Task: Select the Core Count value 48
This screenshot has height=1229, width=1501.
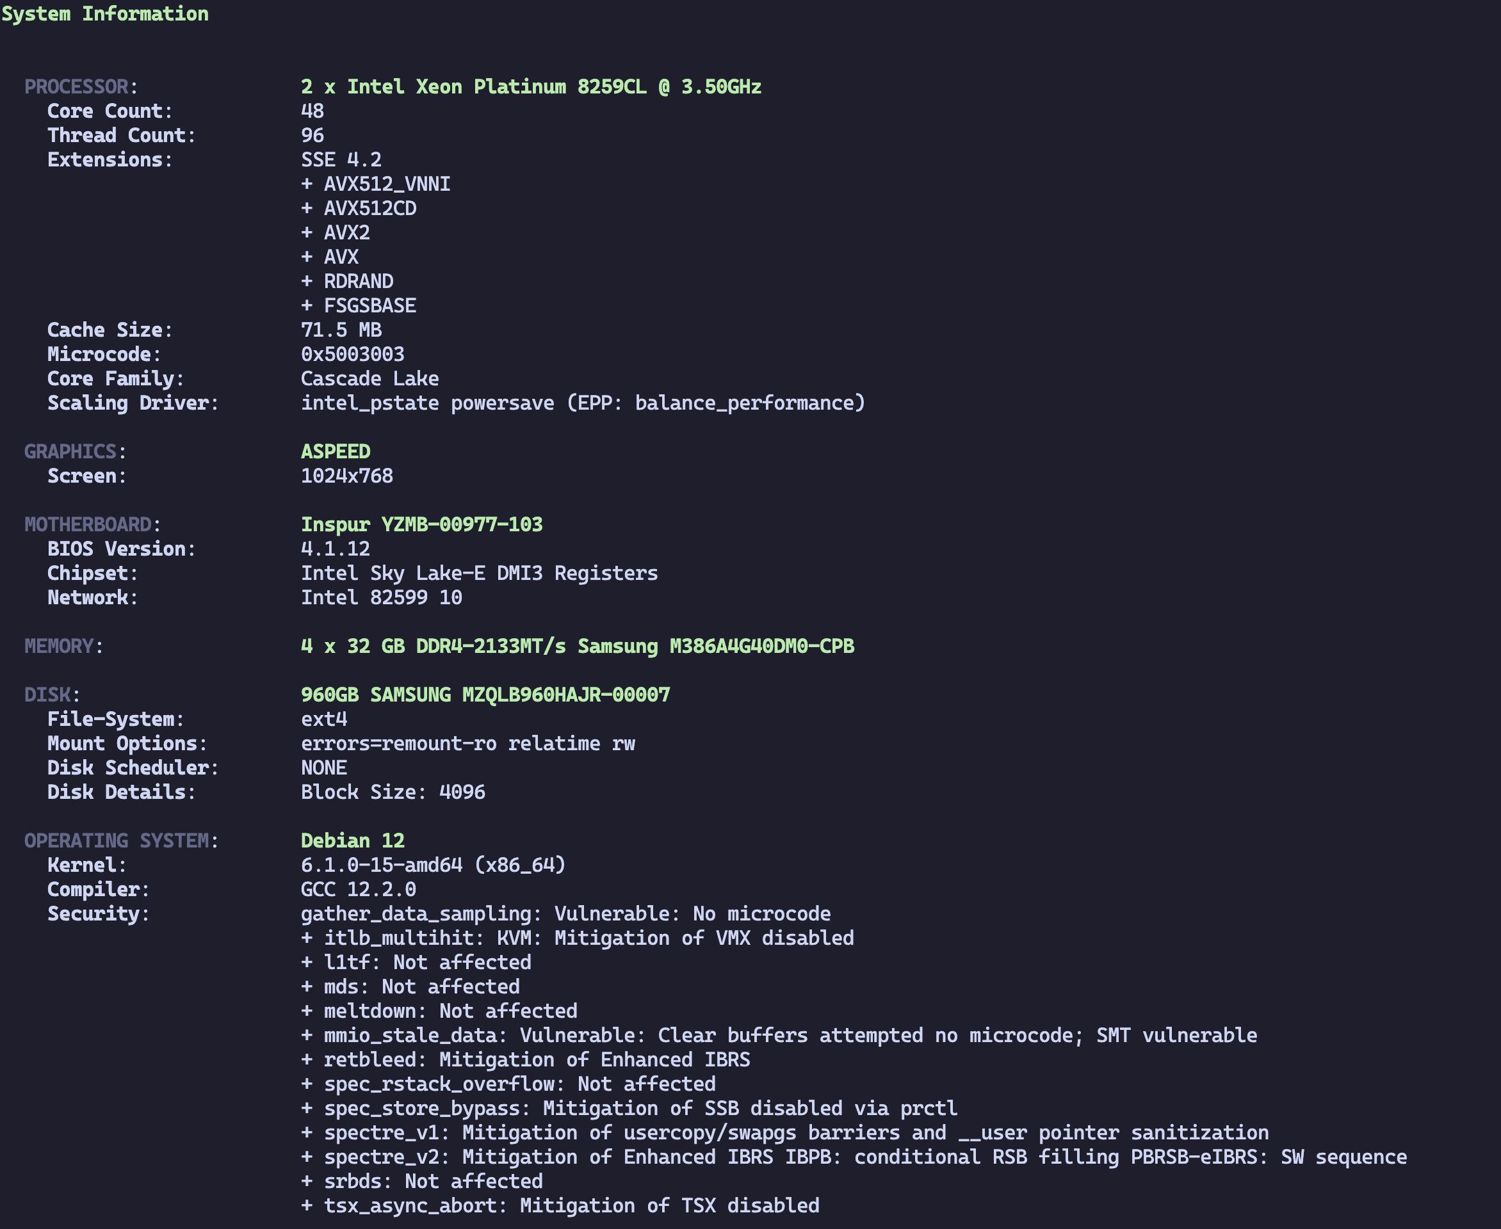Action: (312, 111)
